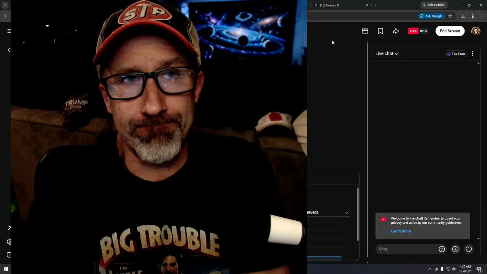The width and height of the screenshot is (487, 274).
Task: Bookmark this page with the star icon
Action: [450, 16]
